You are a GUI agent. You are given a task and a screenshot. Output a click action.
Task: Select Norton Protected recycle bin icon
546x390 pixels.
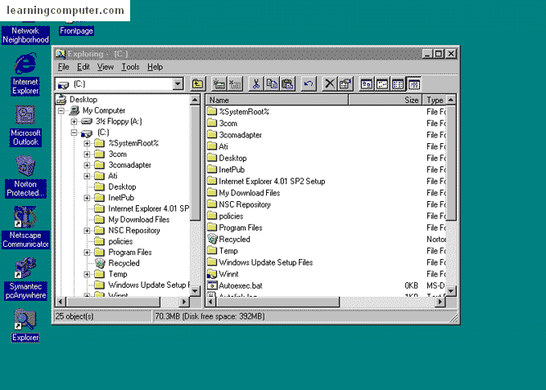[x=25, y=177]
